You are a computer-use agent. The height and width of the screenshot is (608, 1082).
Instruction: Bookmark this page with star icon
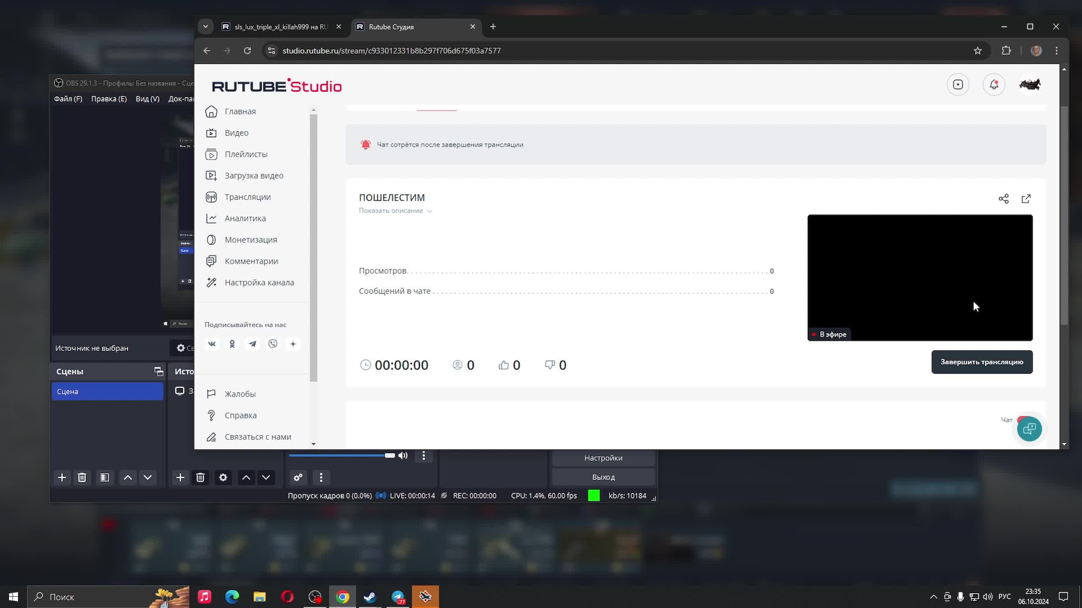click(x=977, y=51)
